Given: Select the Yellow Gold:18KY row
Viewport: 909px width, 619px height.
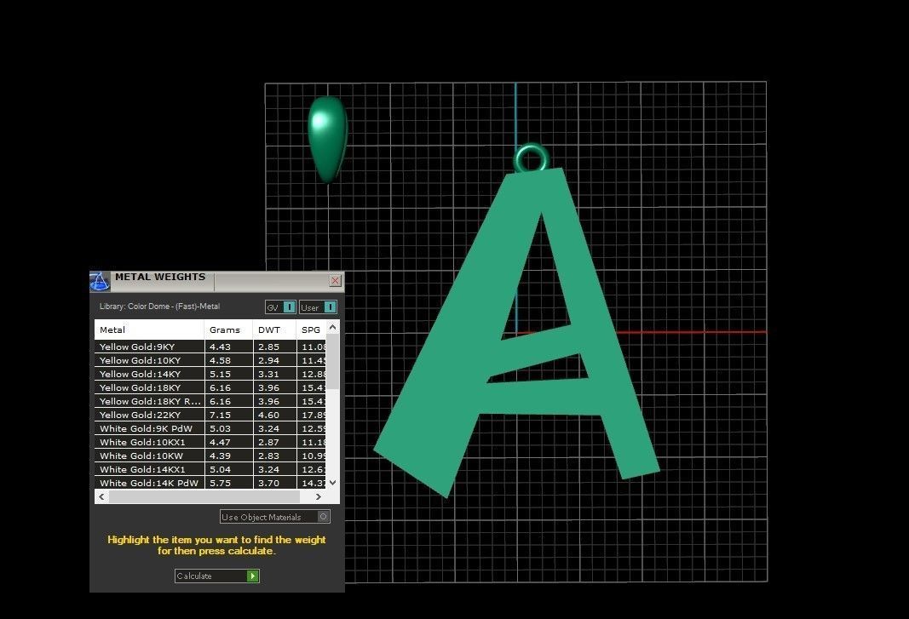Looking at the screenshot, I should click(210, 387).
